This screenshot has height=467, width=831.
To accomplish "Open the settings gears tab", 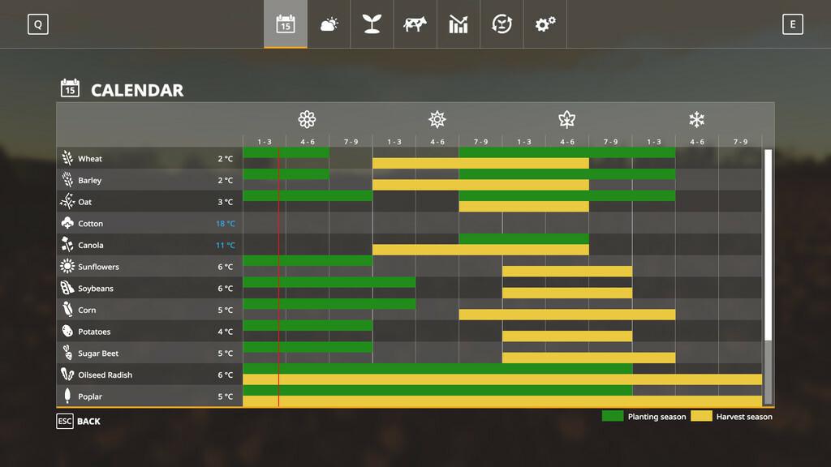I will pos(545,24).
